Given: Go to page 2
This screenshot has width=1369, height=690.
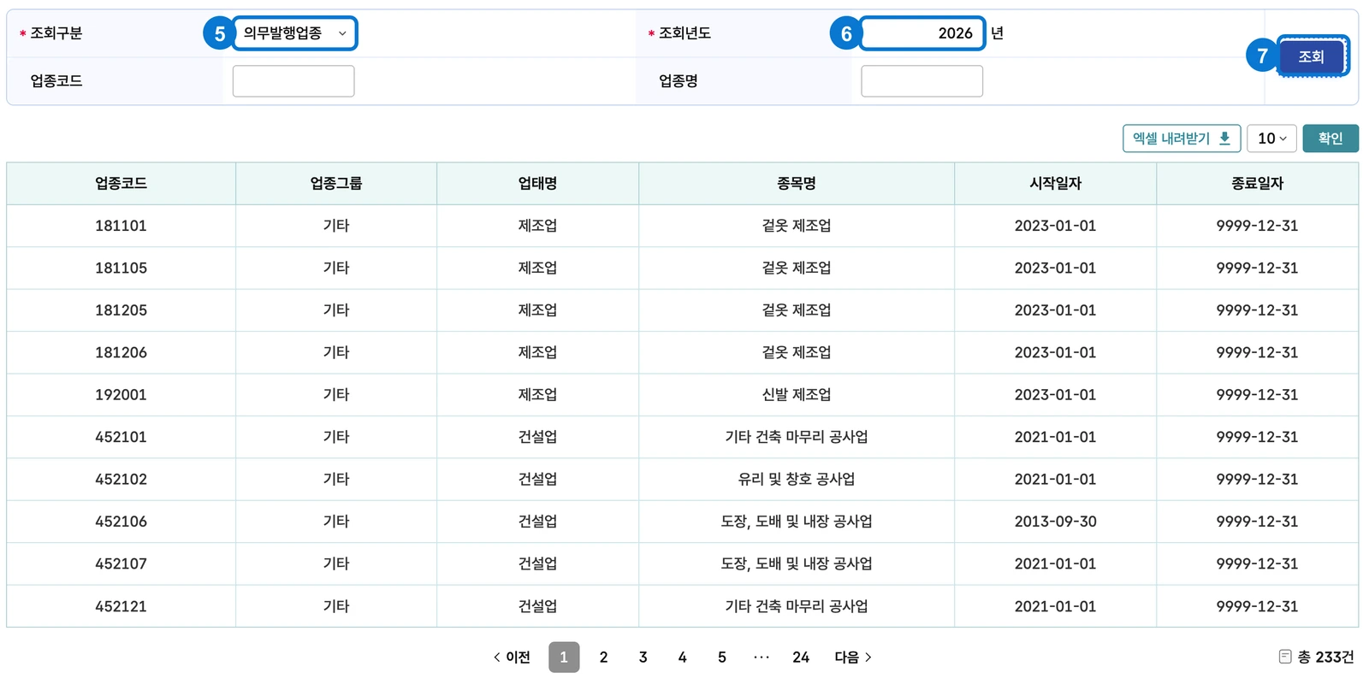Looking at the screenshot, I should [x=603, y=658].
